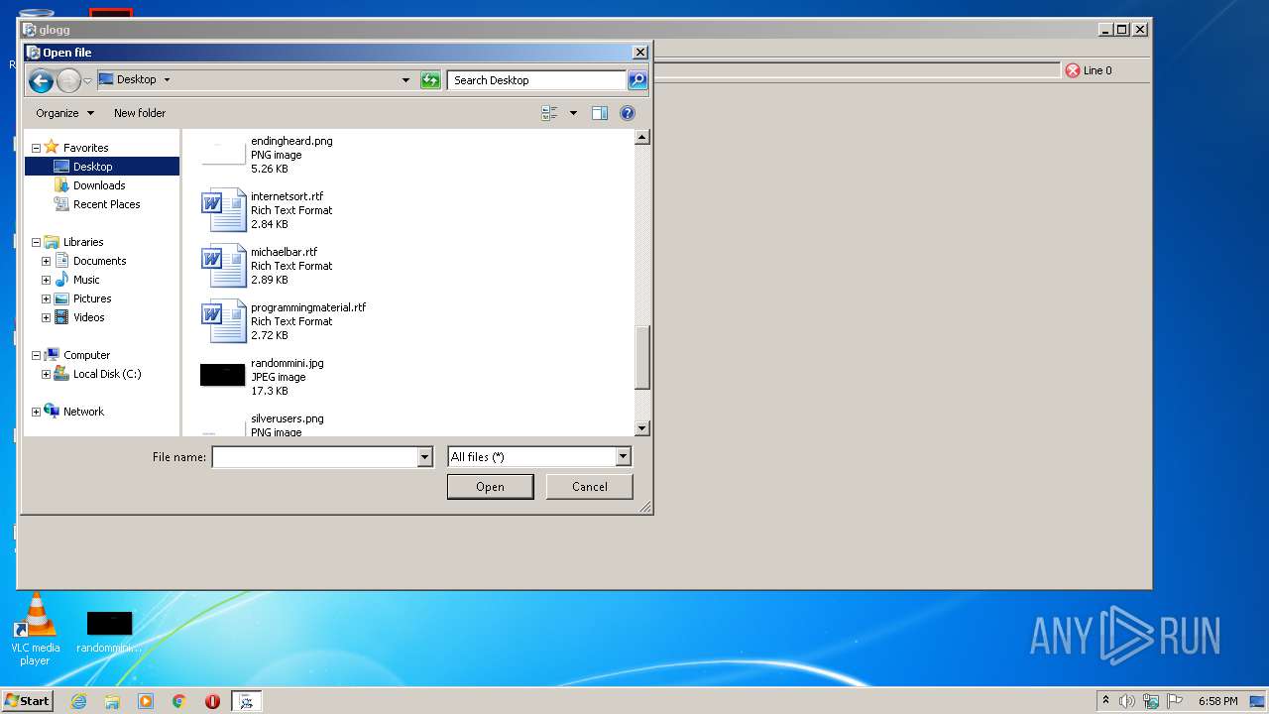
Task: Click the file list vertical scrollbar thumb
Action: coord(641,358)
